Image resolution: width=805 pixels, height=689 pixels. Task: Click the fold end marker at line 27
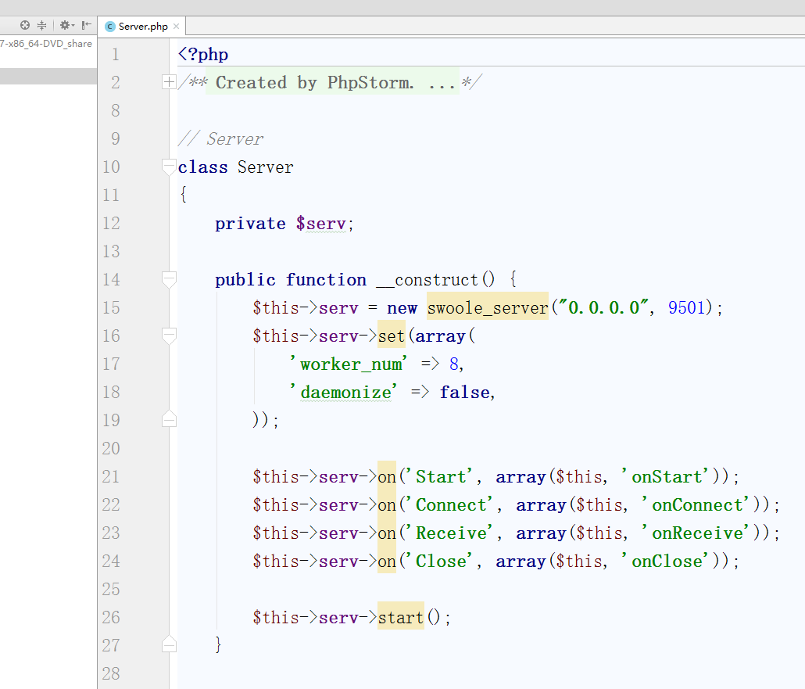click(168, 645)
